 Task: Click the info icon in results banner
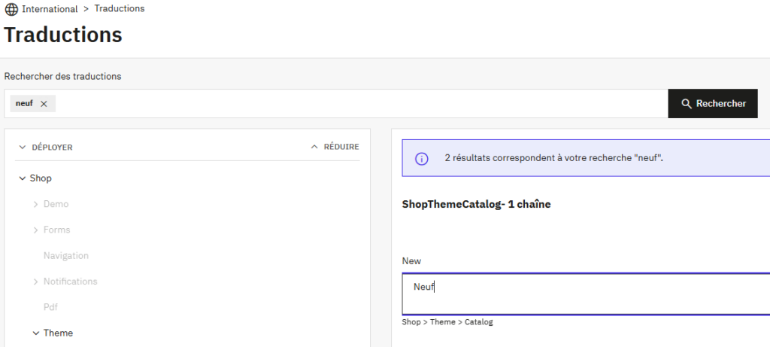[x=422, y=159]
